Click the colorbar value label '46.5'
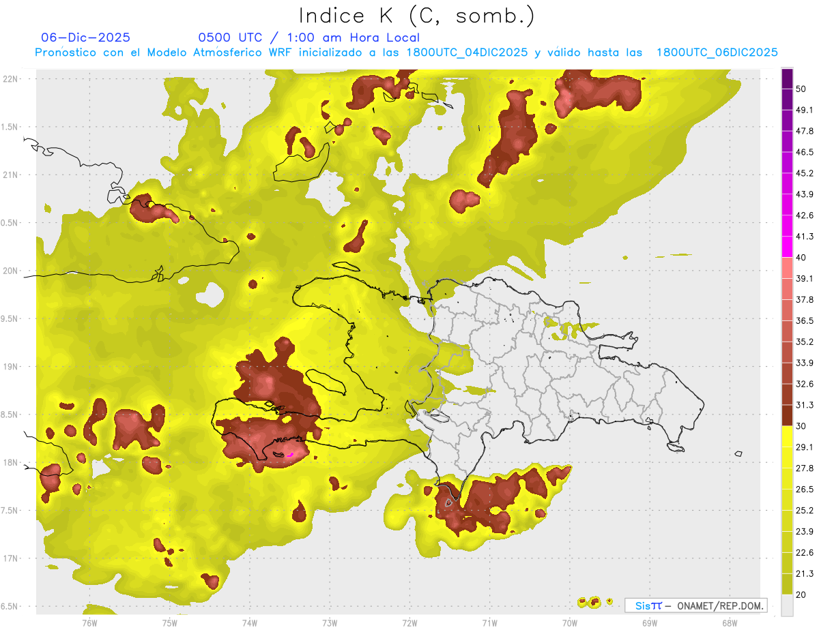This screenshot has width=819, height=632. [x=804, y=152]
